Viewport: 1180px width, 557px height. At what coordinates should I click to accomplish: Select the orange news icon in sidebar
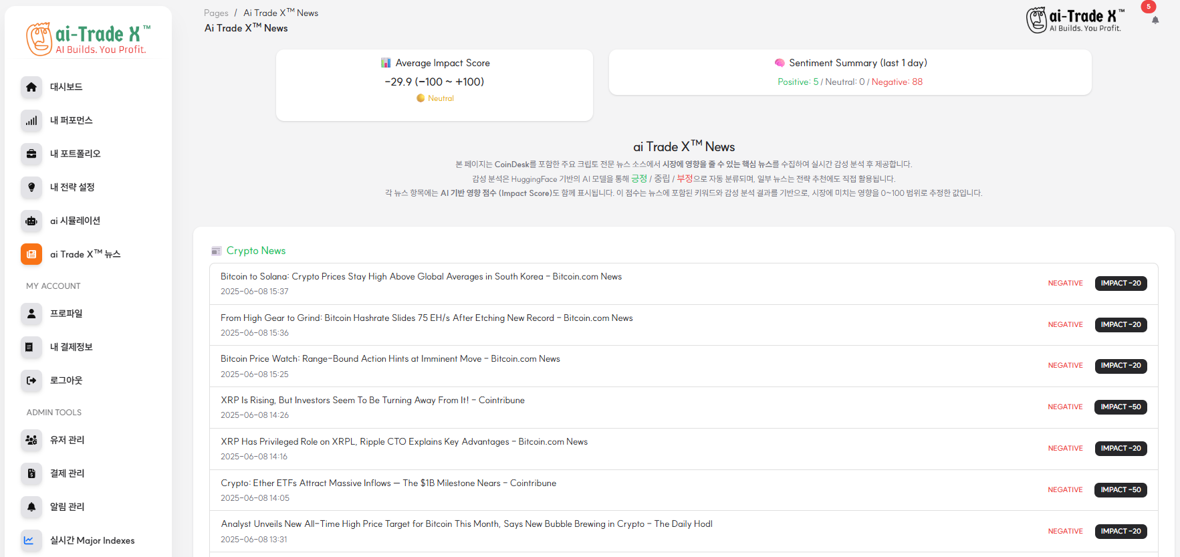pyautogui.click(x=31, y=254)
